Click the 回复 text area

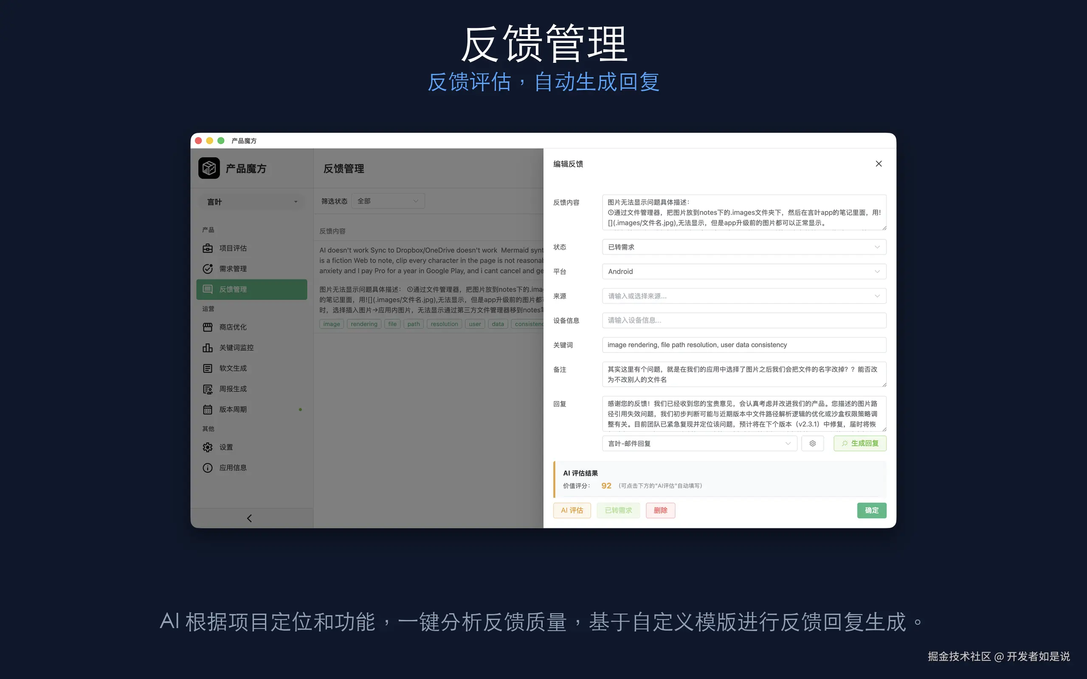[744, 414]
